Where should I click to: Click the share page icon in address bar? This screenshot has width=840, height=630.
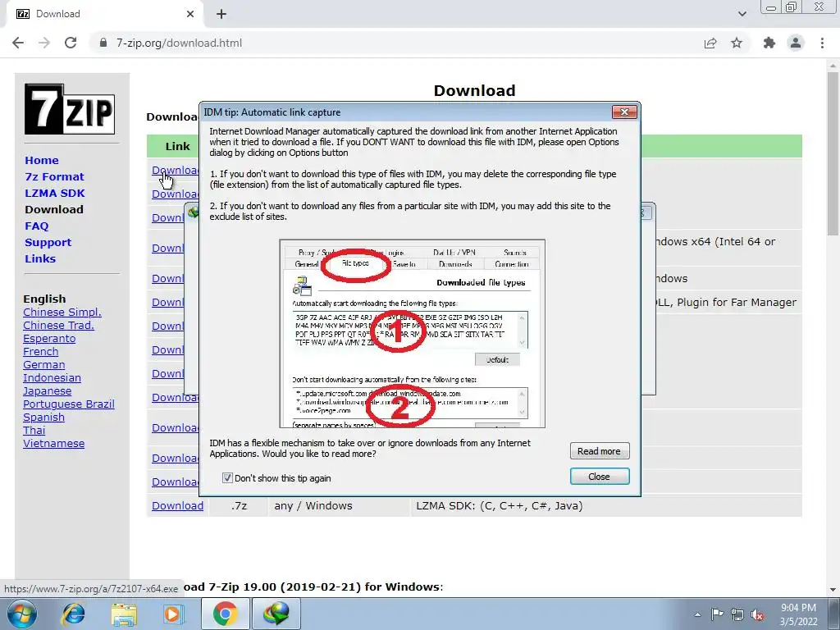[x=710, y=43]
